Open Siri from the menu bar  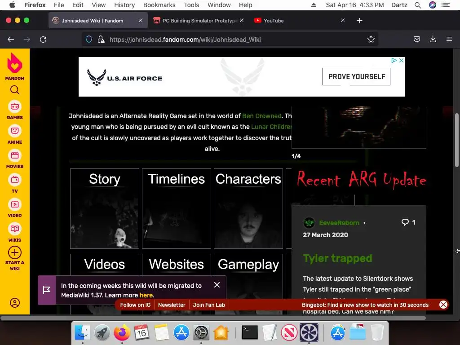433,5
